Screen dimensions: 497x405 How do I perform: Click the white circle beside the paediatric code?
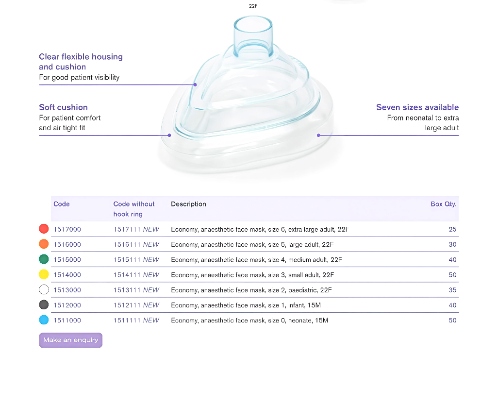click(x=44, y=289)
